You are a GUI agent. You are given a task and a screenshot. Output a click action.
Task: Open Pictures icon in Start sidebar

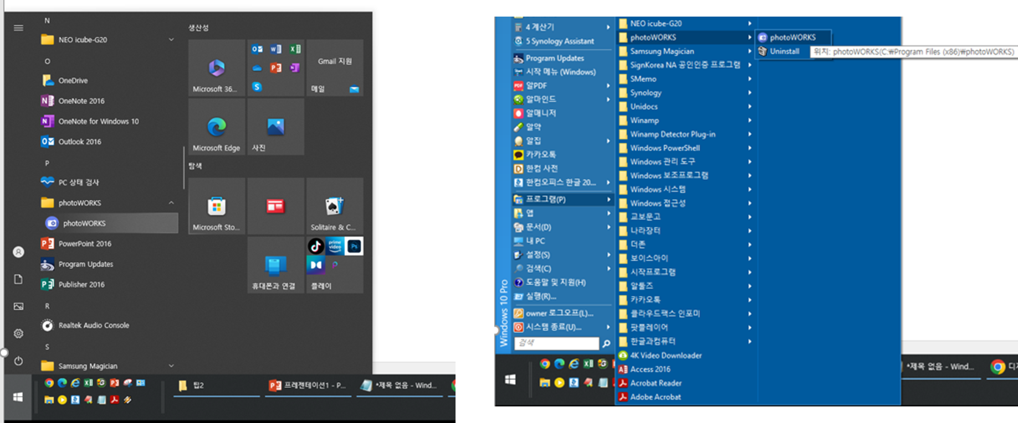click(x=18, y=306)
